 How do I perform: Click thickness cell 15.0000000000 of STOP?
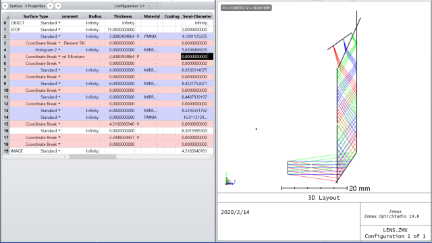[x=120, y=30]
